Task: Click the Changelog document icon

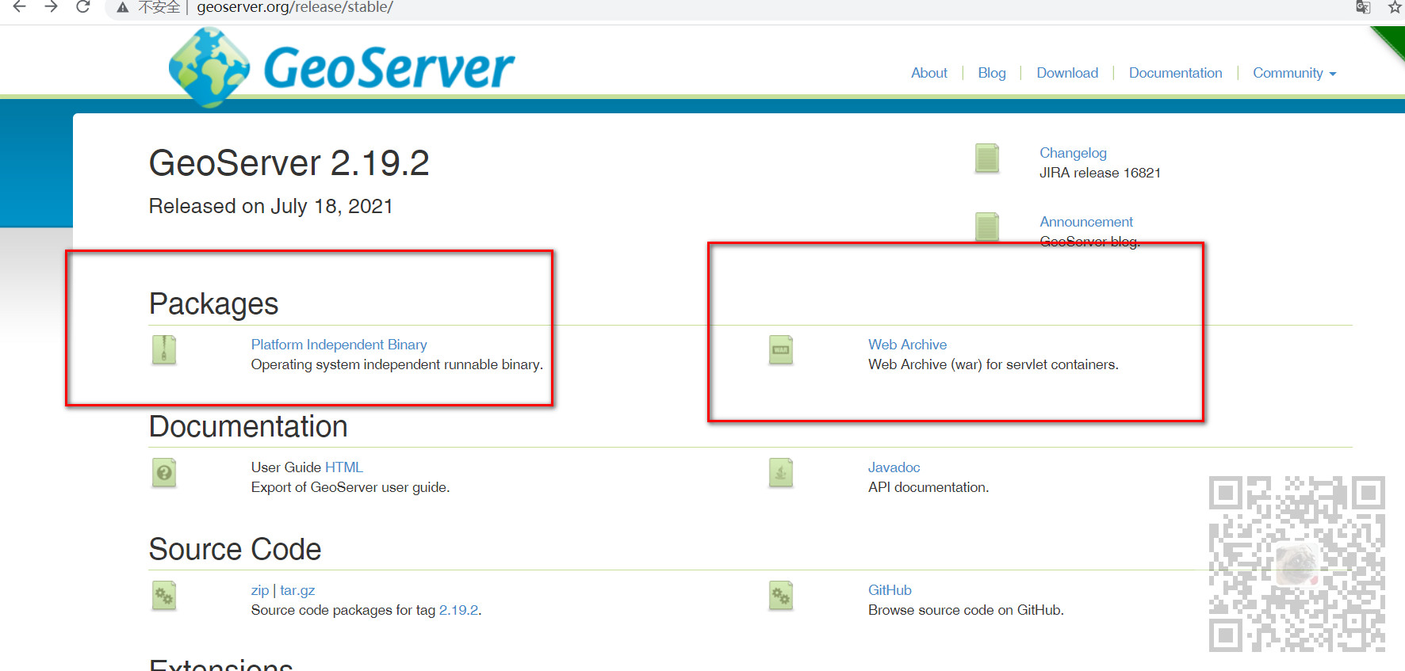Action: point(987,158)
